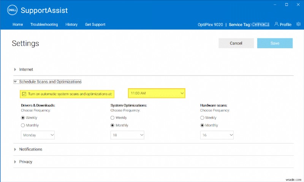304x182 pixels.
Task: Switch to the History tab
Action: [x=71, y=24]
